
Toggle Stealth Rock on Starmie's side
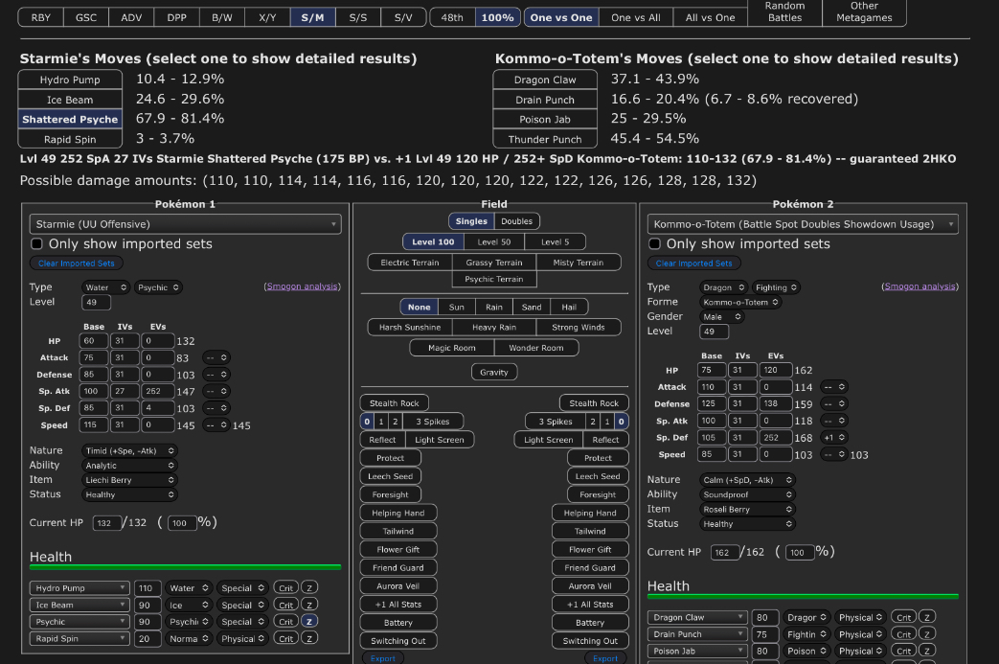[x=395, y=402]
